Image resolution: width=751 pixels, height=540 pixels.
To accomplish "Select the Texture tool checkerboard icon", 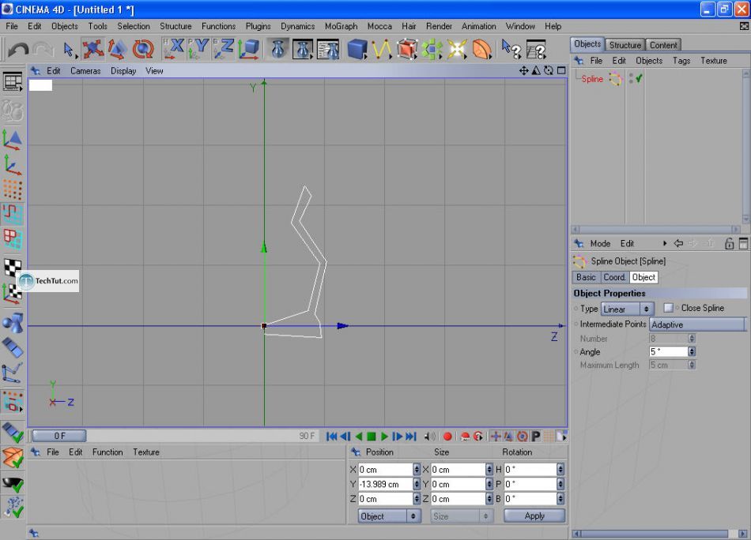I will [x=13, y=268].
